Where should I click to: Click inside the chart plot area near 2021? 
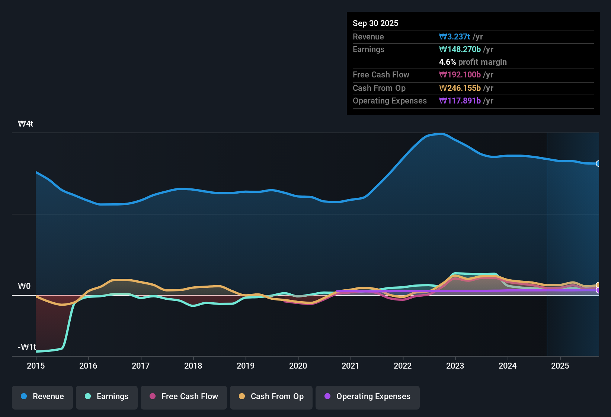point(350,242)
